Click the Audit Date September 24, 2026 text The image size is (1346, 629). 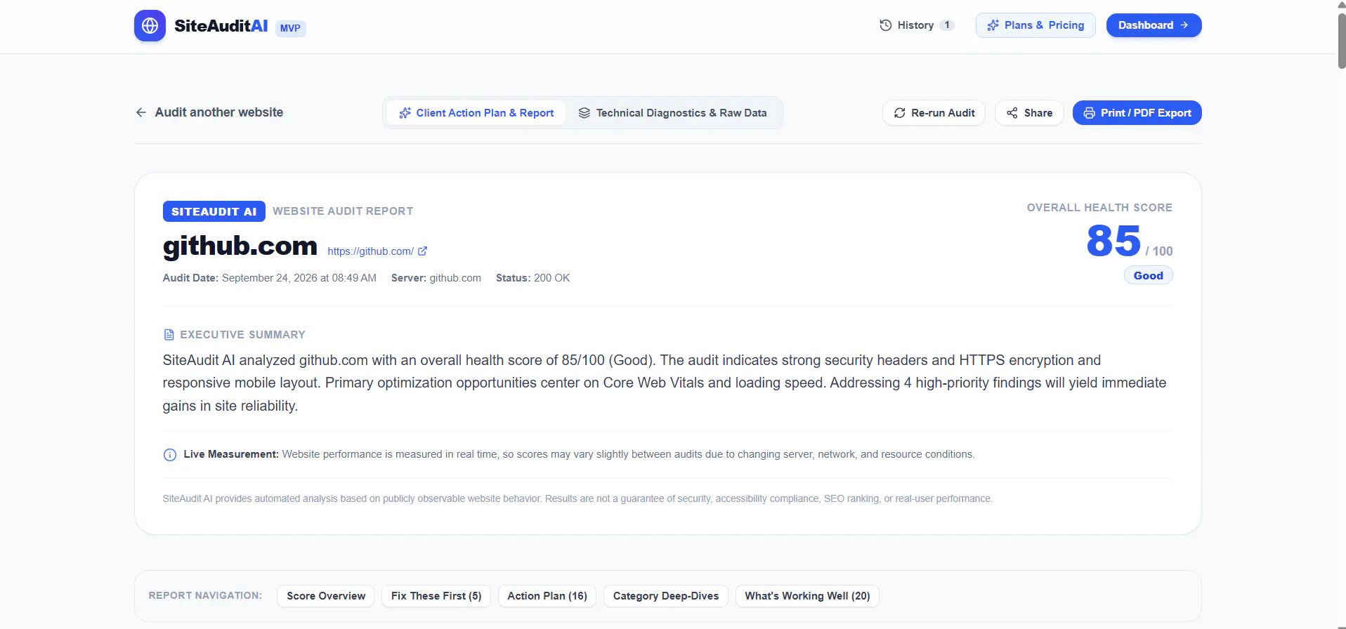pos(269,278)
